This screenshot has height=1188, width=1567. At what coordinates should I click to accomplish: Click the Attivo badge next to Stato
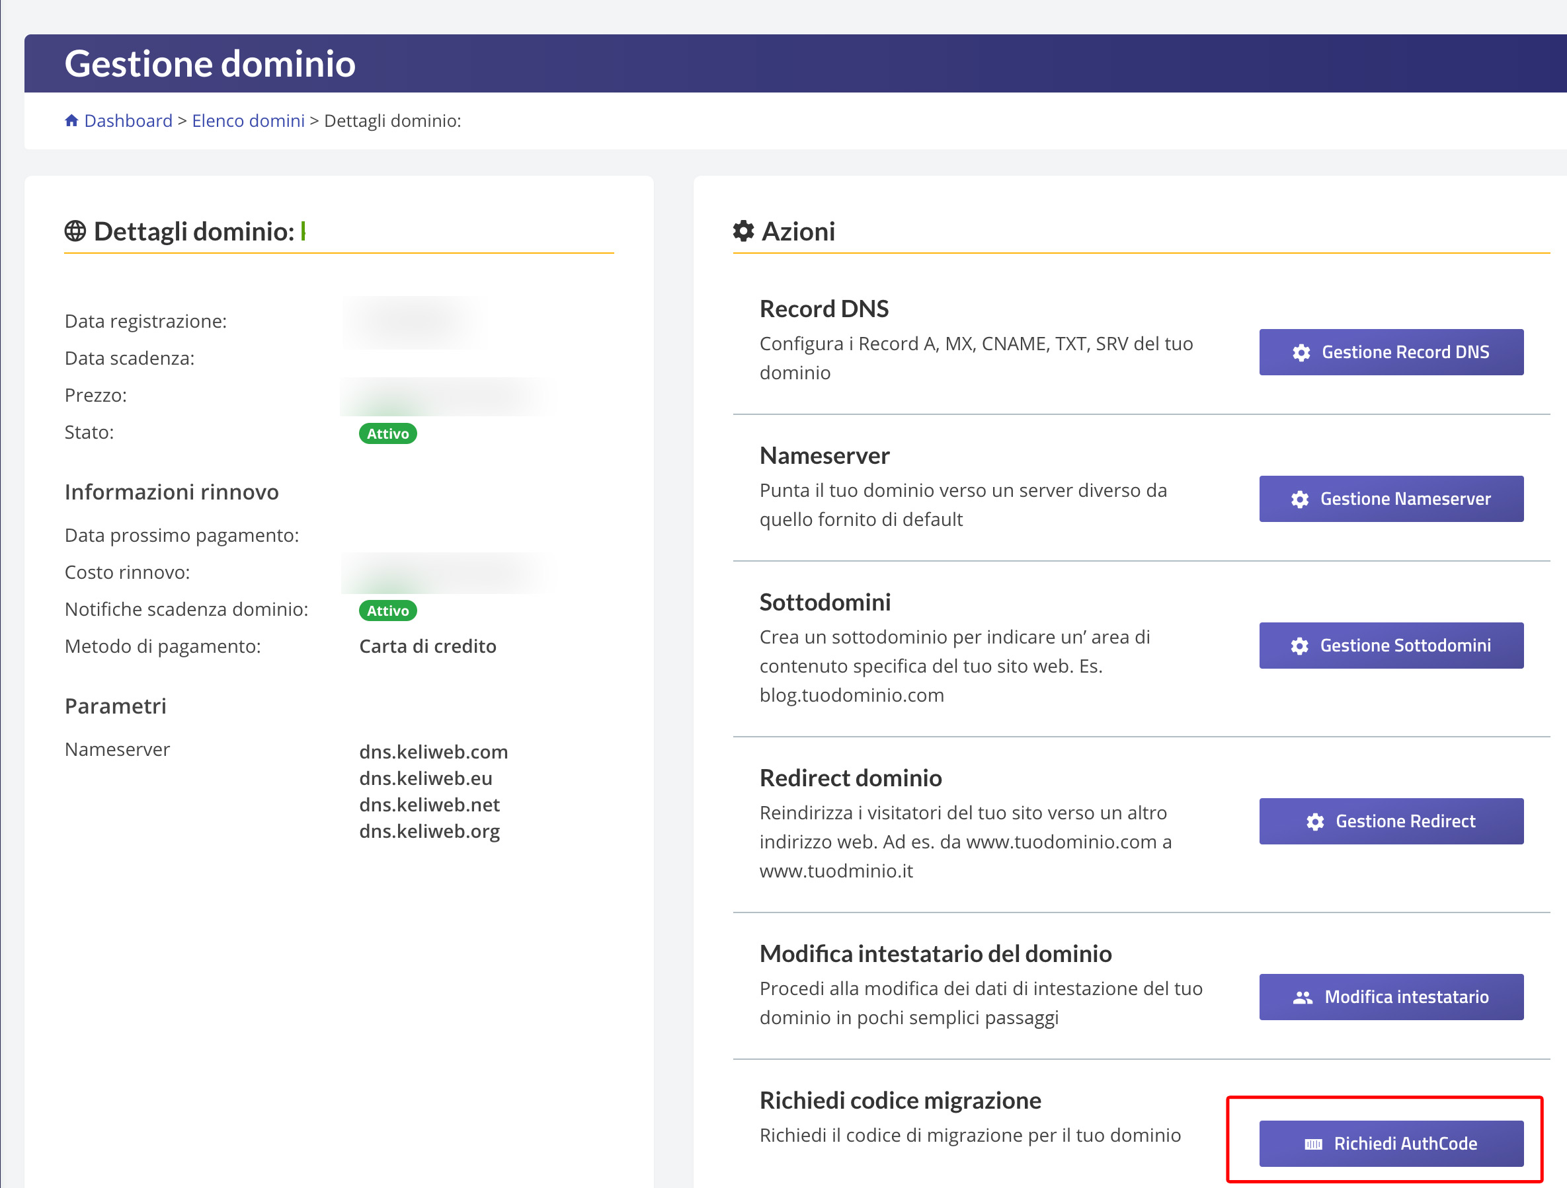[x=387, y=433]
